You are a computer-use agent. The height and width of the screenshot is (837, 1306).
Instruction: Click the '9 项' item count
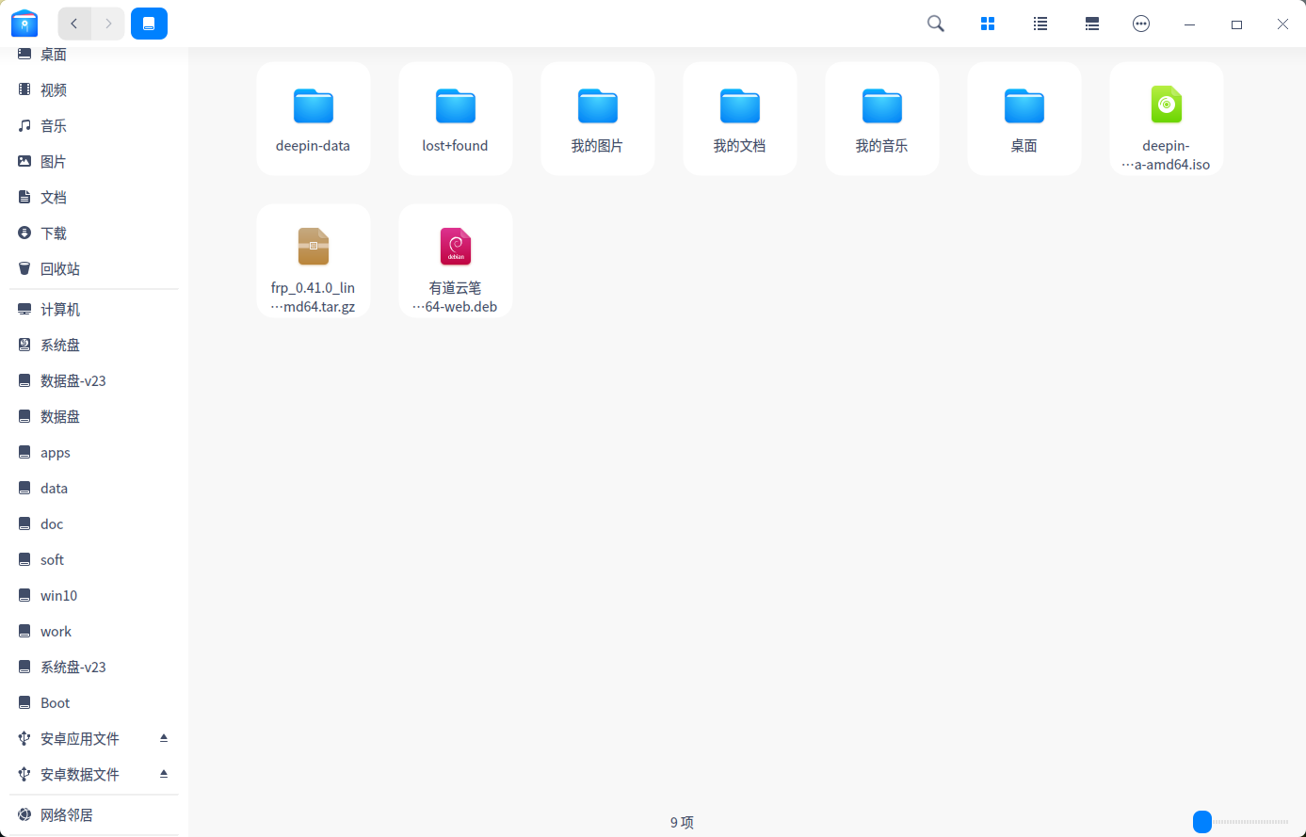coord(682,823)
